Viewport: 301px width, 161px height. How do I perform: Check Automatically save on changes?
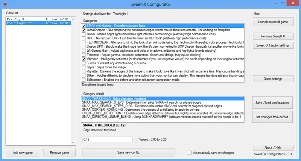click(x=190, y=153)
